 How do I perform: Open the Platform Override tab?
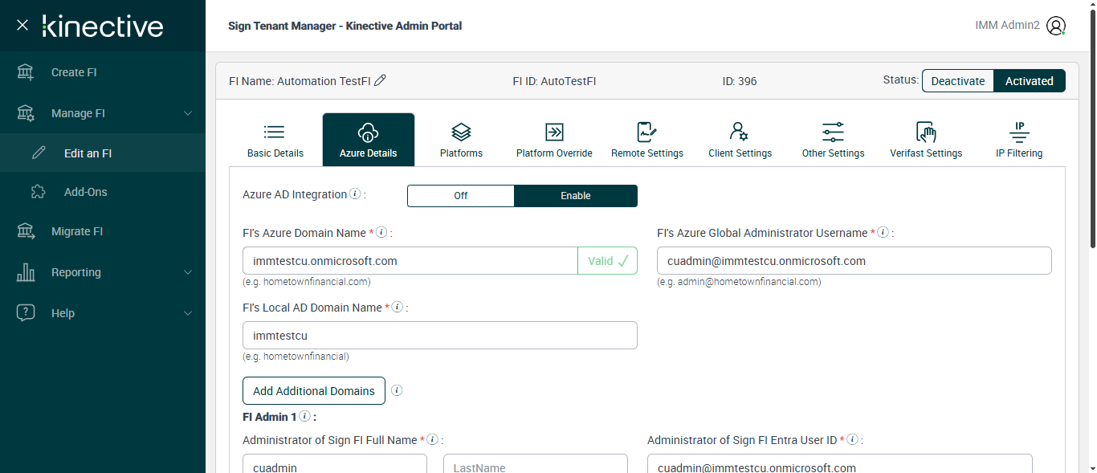tap(554, 140)
